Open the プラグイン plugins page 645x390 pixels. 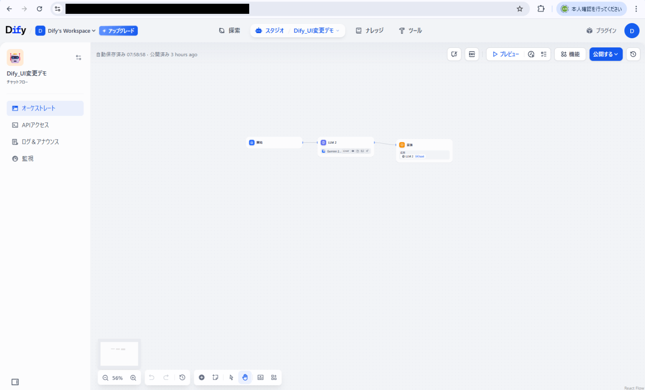pos(601,30)
